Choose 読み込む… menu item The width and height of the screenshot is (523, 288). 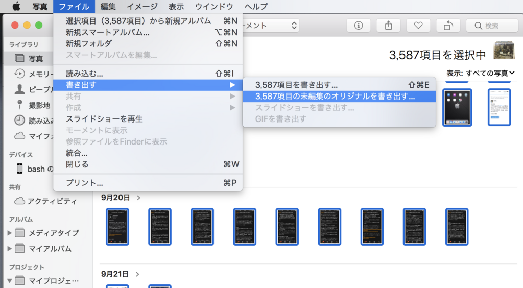point(148,74)
